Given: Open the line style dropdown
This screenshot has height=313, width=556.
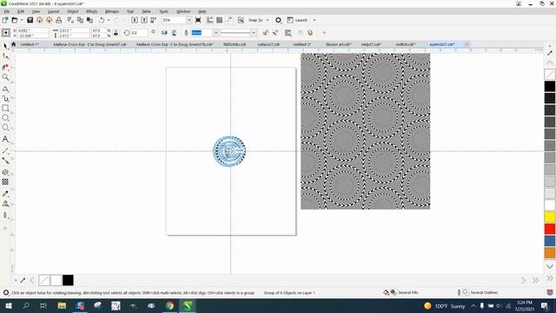Looking at the screenshot, I should point(254,33).
